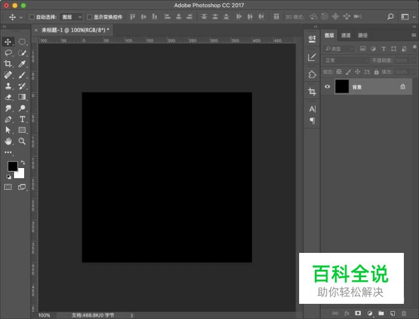Screen dimensions: 419x319
Task: Open the workspace switcher dropdown at top right
Action: [x=407, y=17]
